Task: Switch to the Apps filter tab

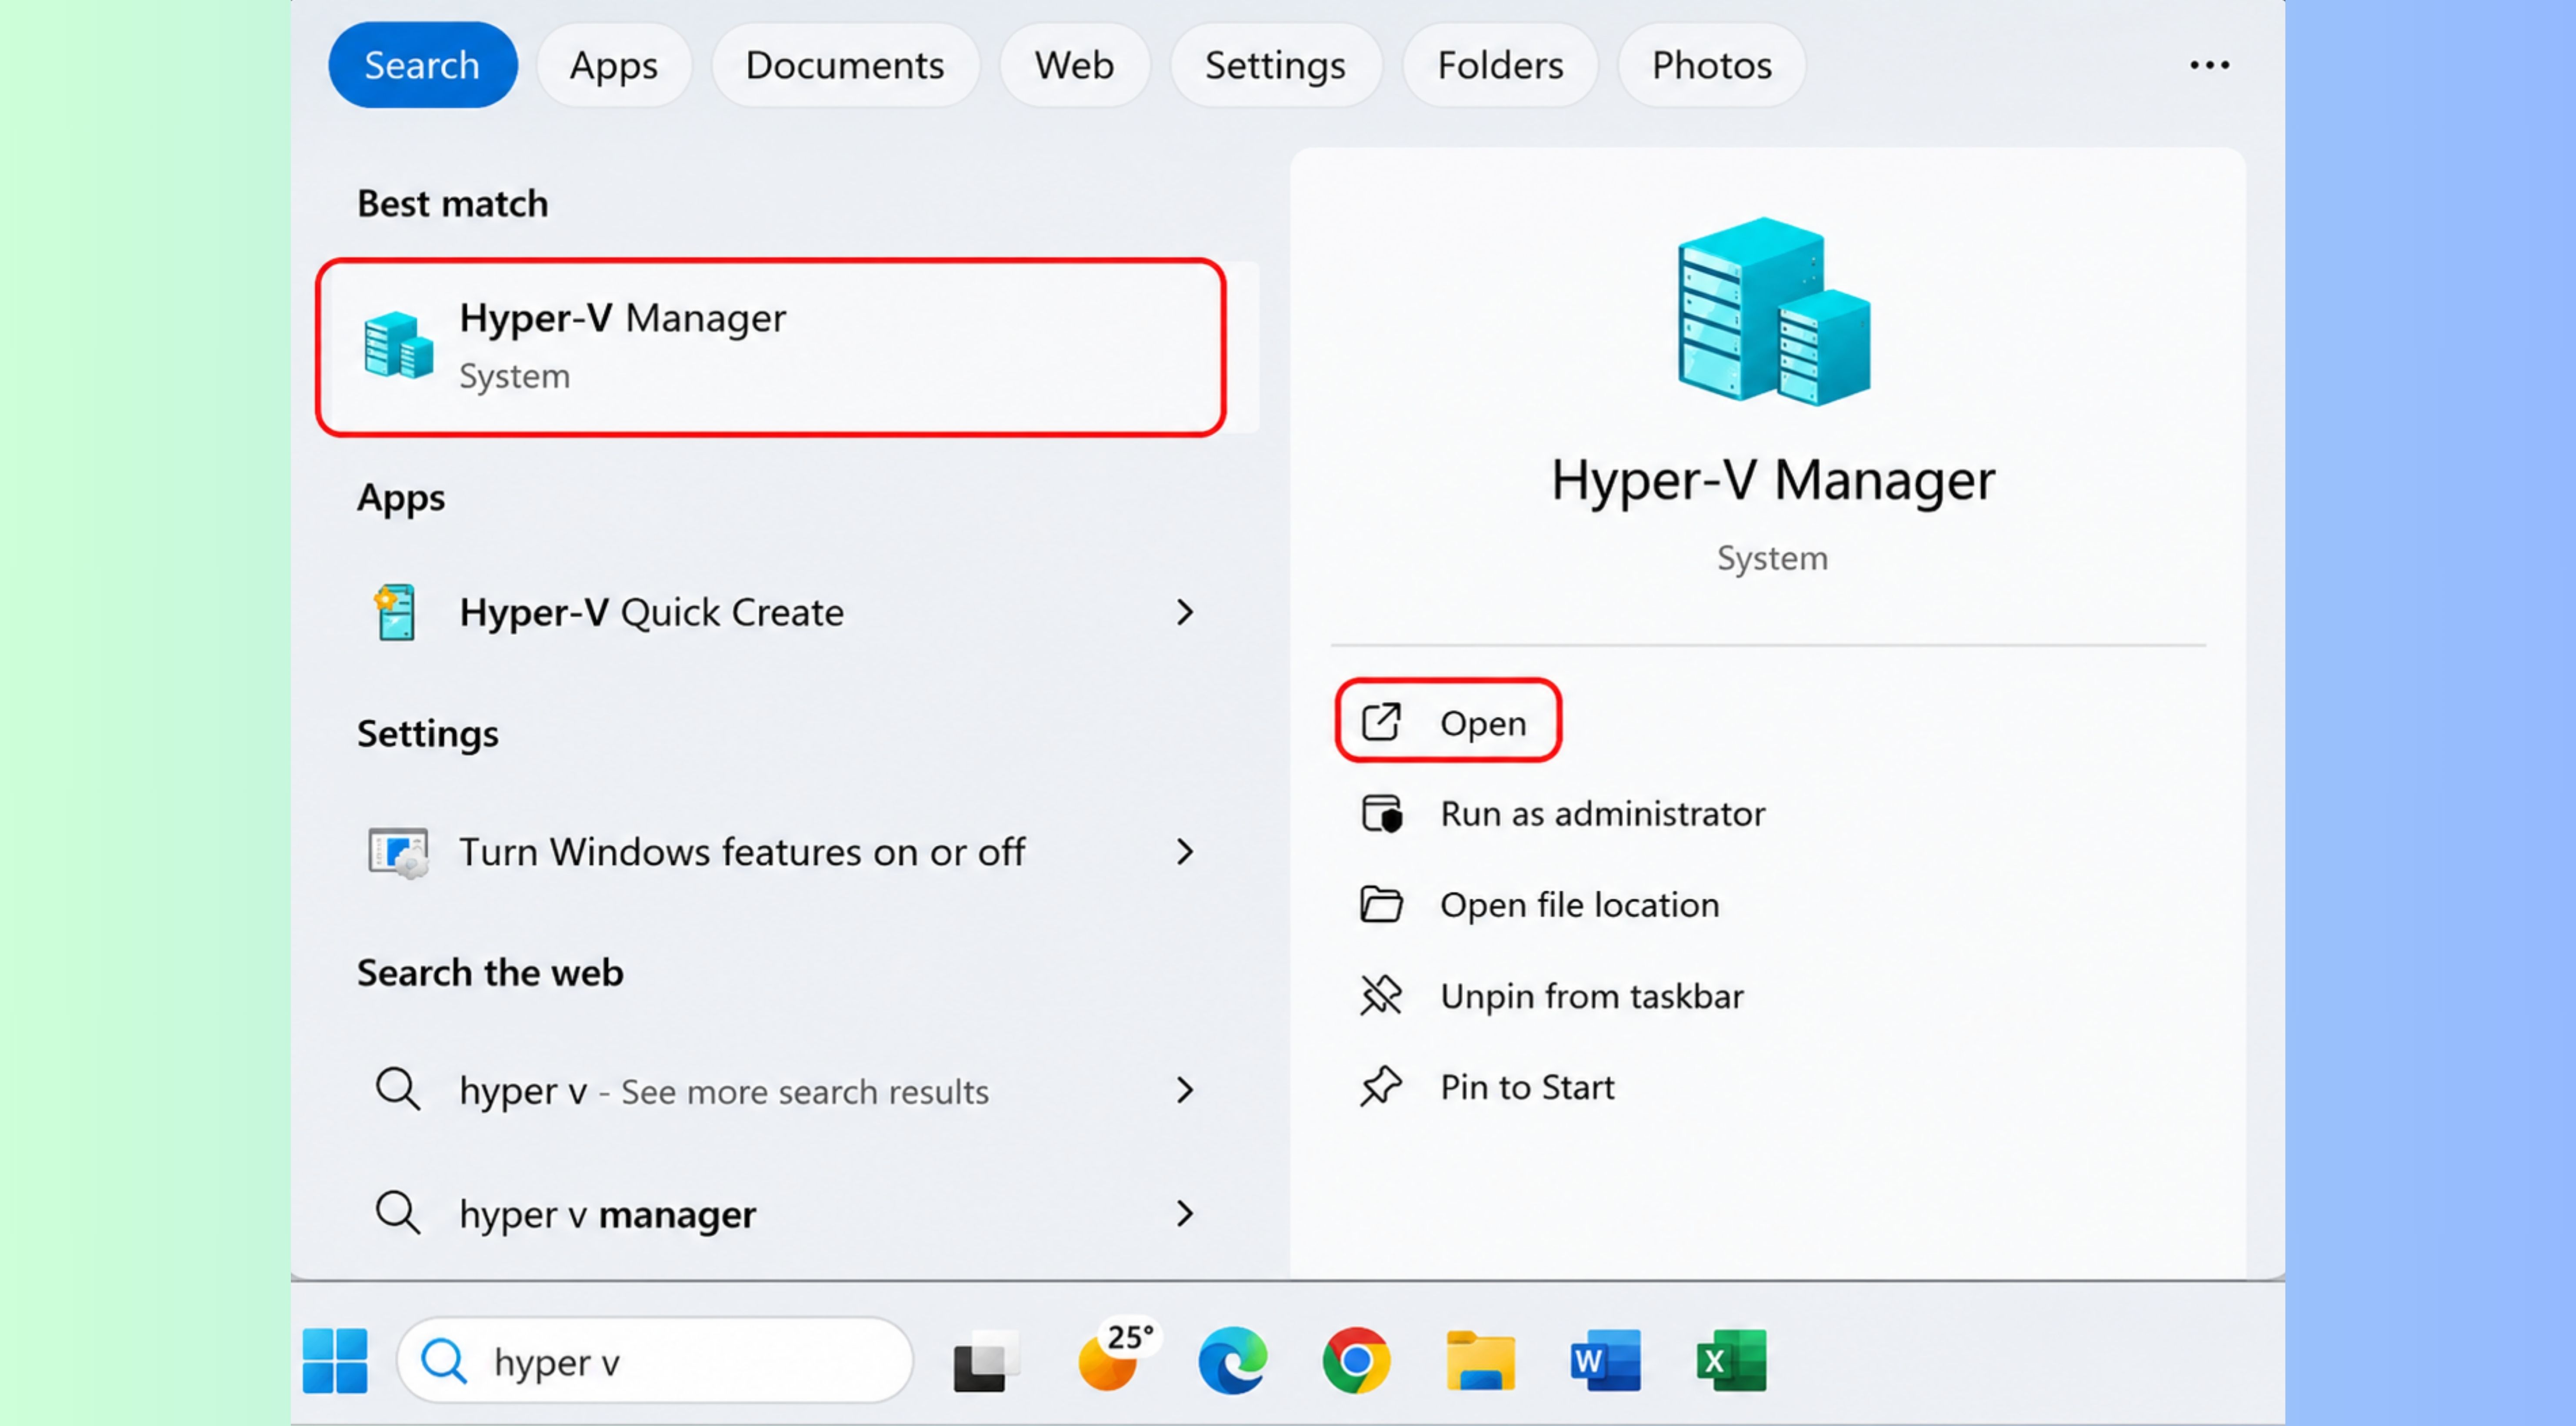Action: [x=614, y=65]
